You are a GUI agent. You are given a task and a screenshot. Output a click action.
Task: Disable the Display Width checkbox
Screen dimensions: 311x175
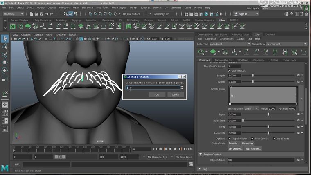(x=229, y=138)
